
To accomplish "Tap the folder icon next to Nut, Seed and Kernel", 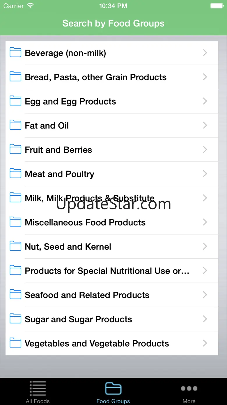I will tap(15, 246).
